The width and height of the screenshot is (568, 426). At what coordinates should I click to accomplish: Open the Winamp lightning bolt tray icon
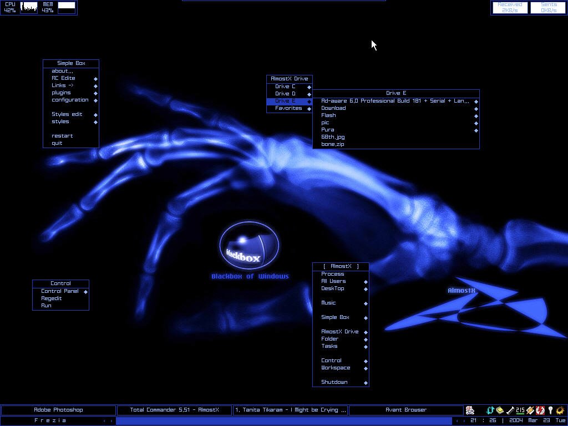[530, 410]
